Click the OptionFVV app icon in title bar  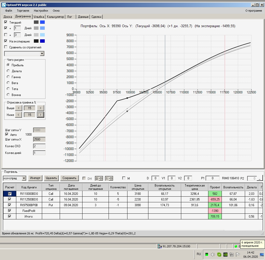pyautogui.click(x=4, y=5)
